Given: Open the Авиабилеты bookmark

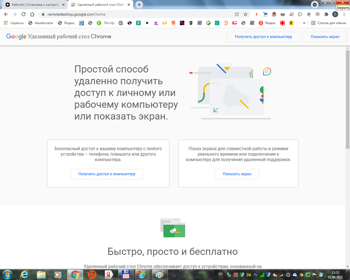Looking at the screenshot, I should coord(41,23).
